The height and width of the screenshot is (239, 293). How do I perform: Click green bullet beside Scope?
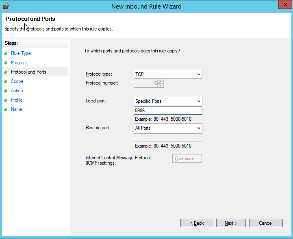pos(5,81)
